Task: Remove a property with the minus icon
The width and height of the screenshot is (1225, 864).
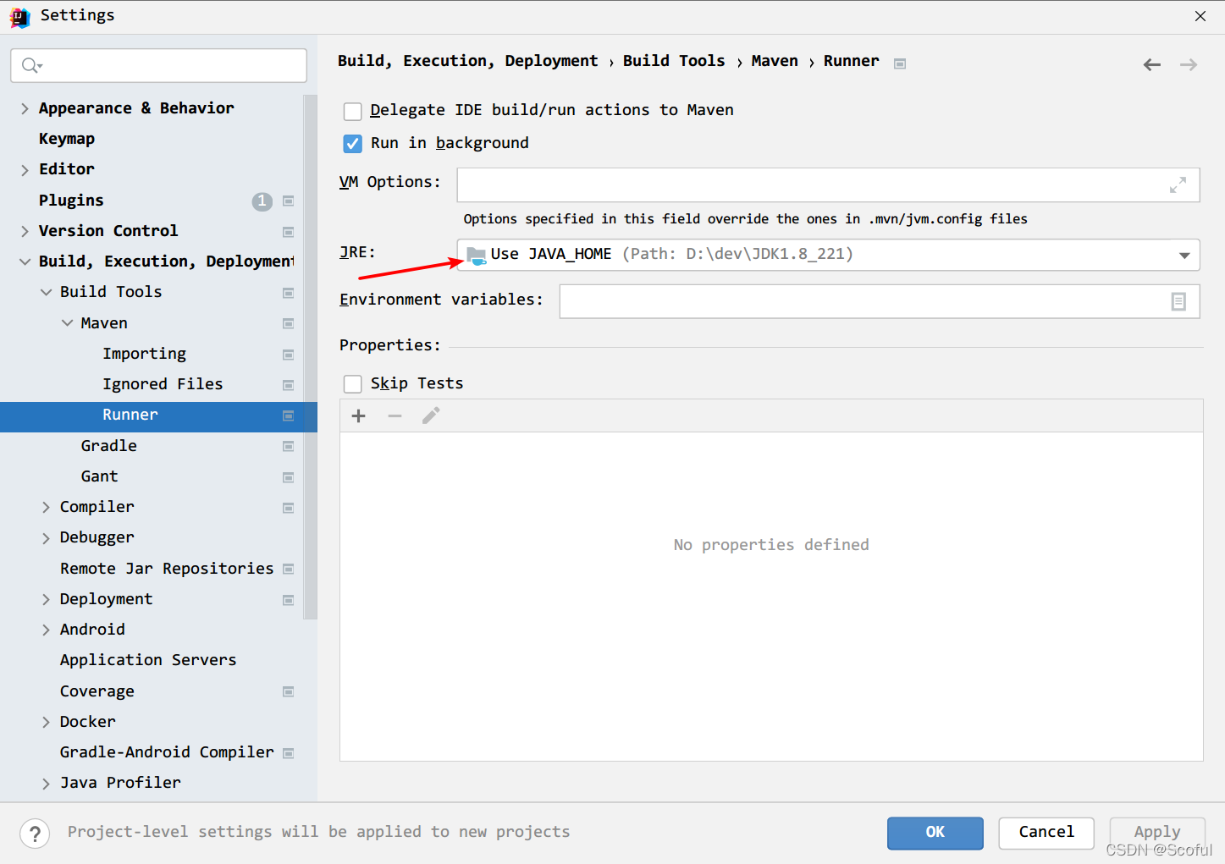Action: pos(395,415)
